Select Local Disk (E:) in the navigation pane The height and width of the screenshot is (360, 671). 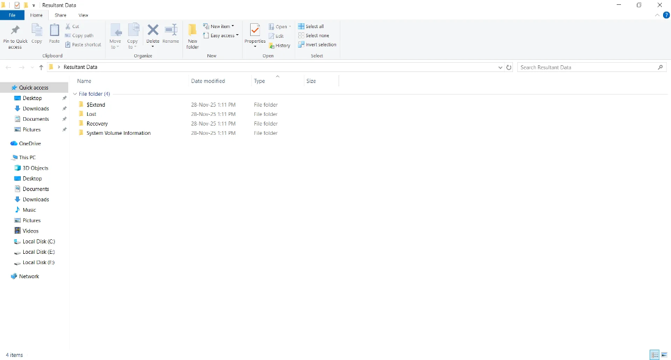[x=38, y=252]
